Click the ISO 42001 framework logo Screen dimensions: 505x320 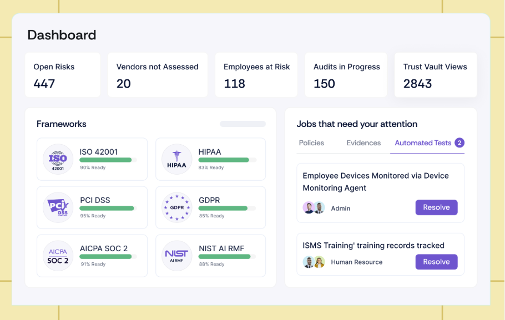[x=58, y=159]
